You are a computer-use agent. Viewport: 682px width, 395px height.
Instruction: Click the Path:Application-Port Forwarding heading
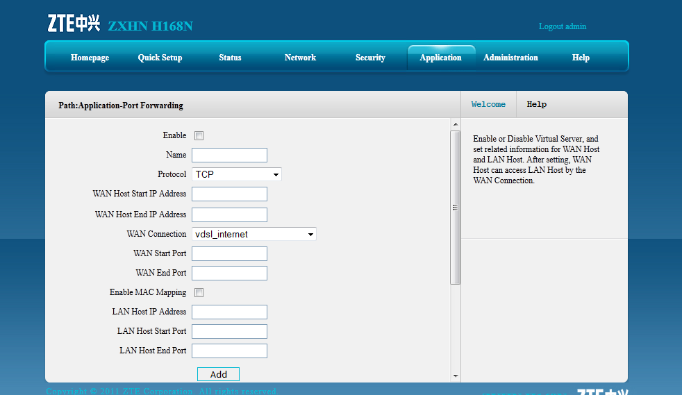pos(121,106)
